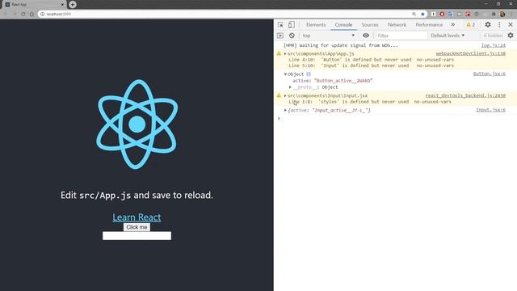This screenshot has height=291, width=517.
Task: Click the React logo image
Action: point(137,124)
